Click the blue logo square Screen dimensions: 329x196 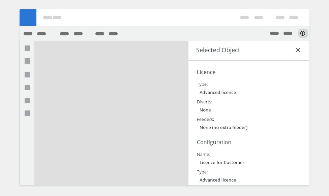click(x=28, y=18)
